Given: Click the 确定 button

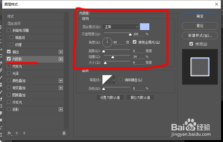Looking at the screenshot, I should click(x=200, y=16).
